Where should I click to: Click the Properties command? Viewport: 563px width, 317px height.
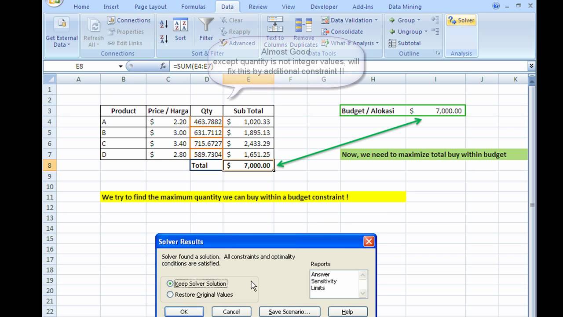point(125,32)
